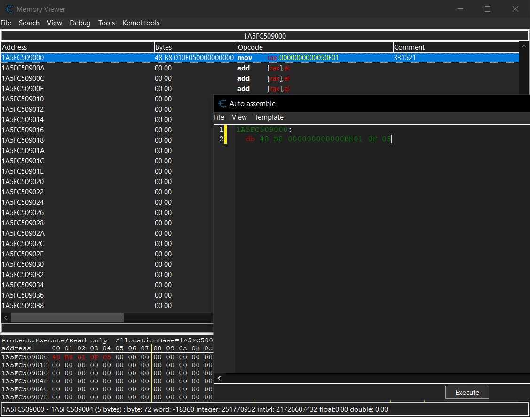Click the address bar showing 1A5FC509000
530x417 pixels.
click(x=265, y=35)
